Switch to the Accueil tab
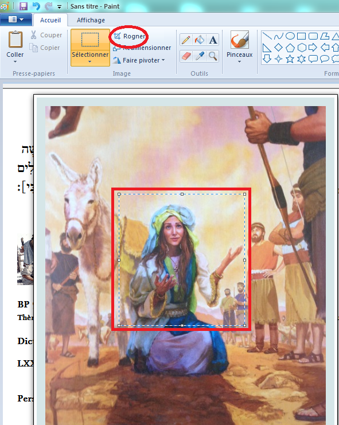This screenshot has width=339, height=425. pos(50,20)
